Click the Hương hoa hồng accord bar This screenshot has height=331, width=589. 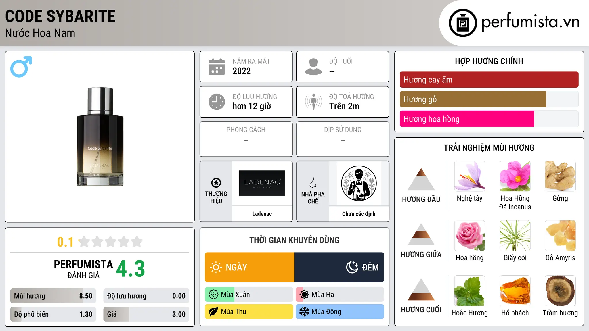[489, 119]
